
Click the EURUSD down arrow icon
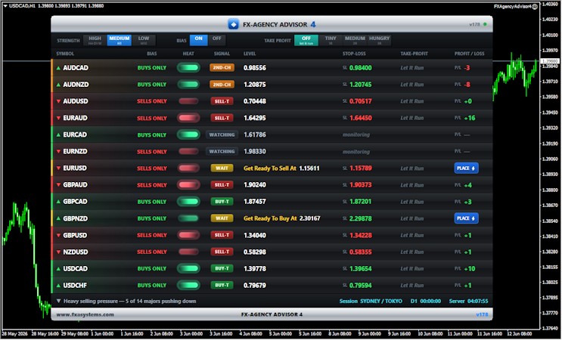click(x=58, y=168)
